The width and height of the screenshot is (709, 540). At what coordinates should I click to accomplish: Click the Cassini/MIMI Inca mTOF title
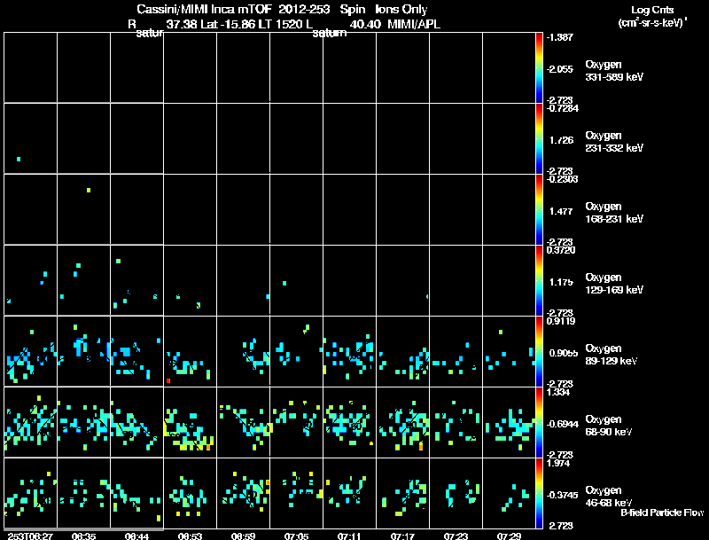pyautogui.click(x=205, y=9)
